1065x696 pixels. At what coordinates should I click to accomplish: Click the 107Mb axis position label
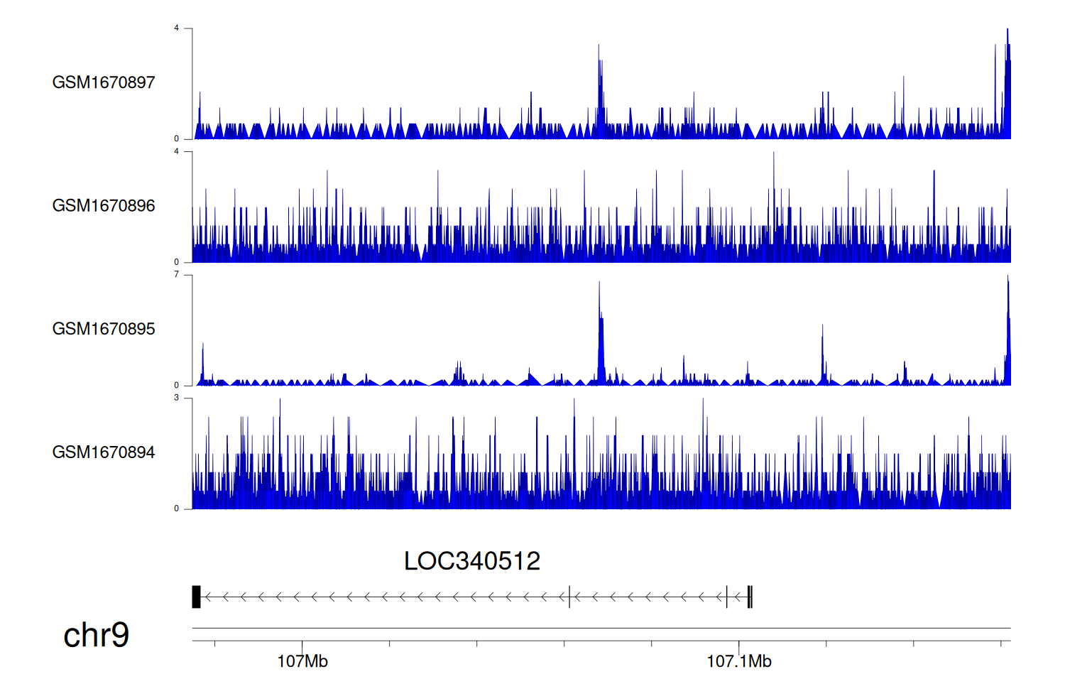[302, 661]
